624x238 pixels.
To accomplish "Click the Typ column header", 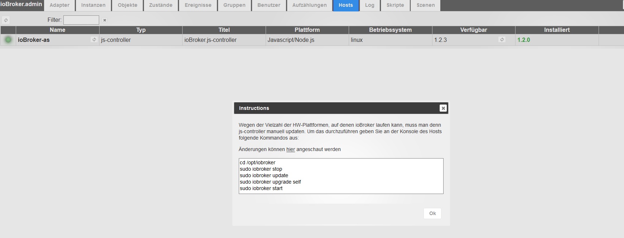I will click(x=141, y=30).
